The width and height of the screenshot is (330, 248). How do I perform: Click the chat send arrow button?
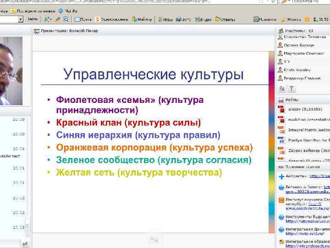[x=25, y=244]
